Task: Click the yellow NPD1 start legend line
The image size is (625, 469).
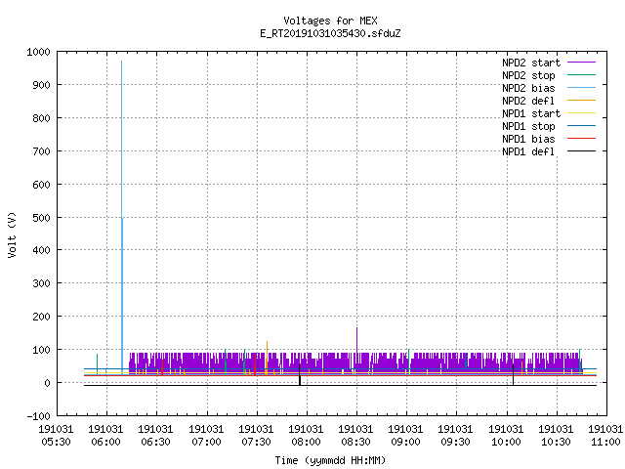Action: (581, 113)
